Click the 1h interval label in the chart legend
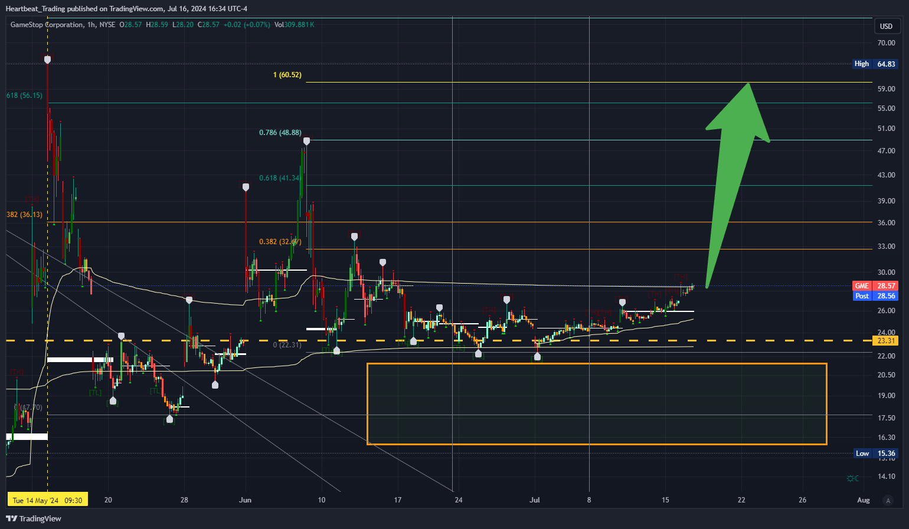This screenshot has height=529, width=909. (91, 25)
